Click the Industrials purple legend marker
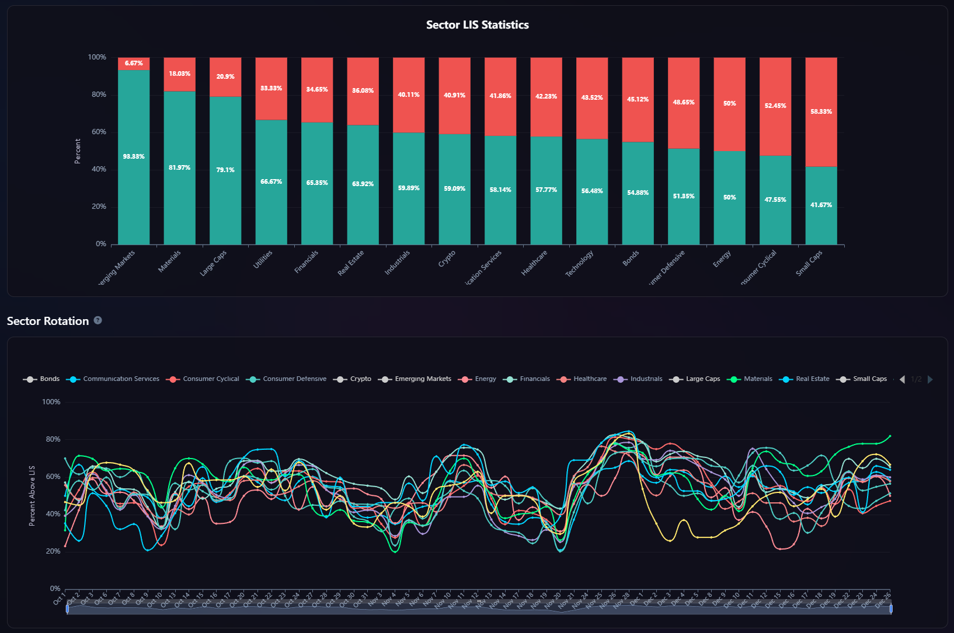This screenshot has height=633, width=954. click(621, 379)
